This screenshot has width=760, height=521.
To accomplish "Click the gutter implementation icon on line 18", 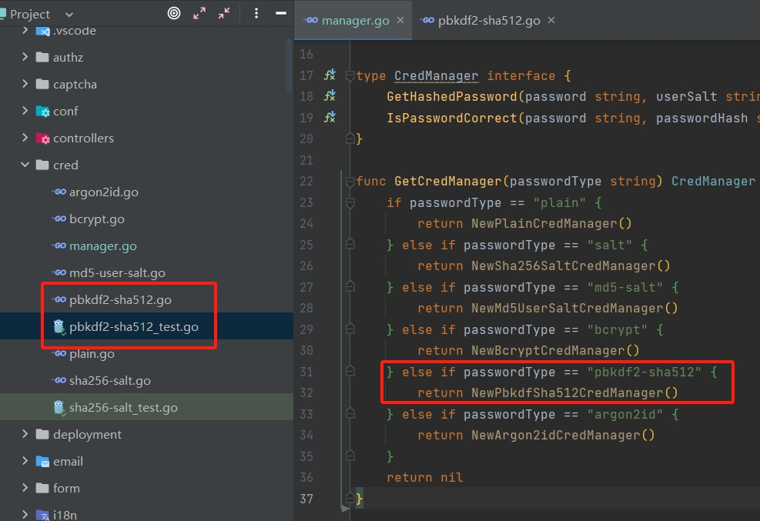I will (x=330, y=96).
